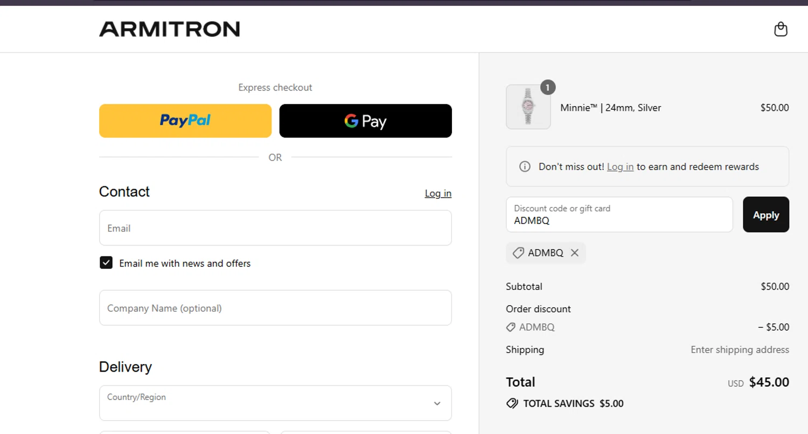Image resolution: width=808 pixels, height=434 pixels.
Task: Click the tag icon in ADMBQ chip
Action: 518,253
